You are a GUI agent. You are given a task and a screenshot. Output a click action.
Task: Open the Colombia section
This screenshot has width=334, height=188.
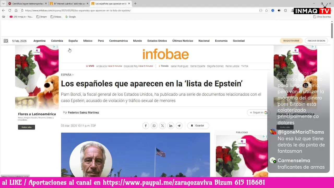[x=57, y=41]
